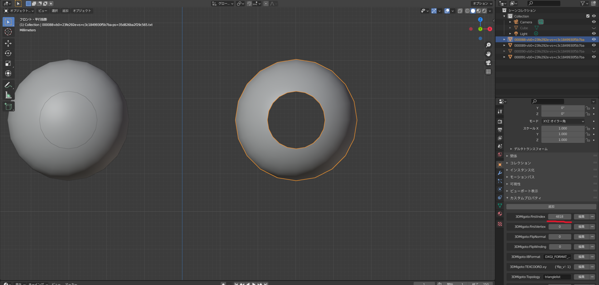Image resolution: width=599 pixels, height=285 pixels.
Task: Open the オブジェクト menu
Action: click(82, 11)
